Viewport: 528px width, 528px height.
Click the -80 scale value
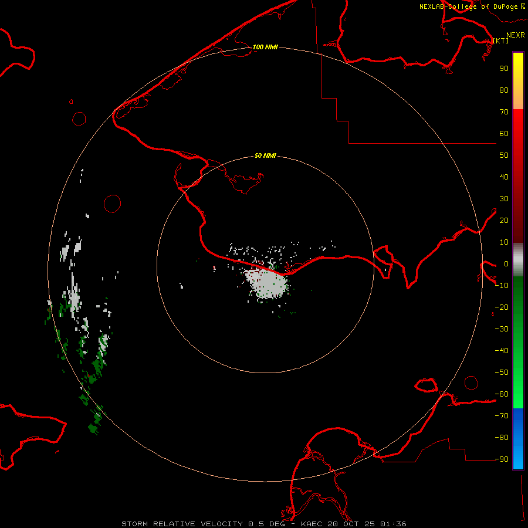tap(502, 438)
